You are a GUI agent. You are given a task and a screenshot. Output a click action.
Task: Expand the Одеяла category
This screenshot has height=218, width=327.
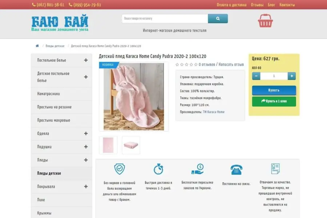tap(86, 134)
